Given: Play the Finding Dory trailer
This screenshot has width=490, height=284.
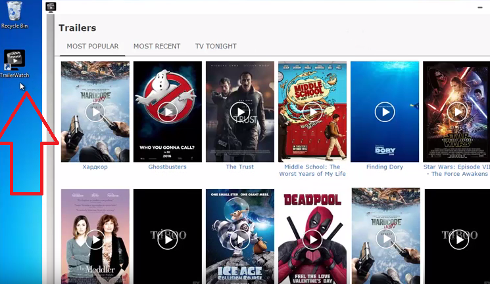Looking at the screenshot, I should 385,112.
